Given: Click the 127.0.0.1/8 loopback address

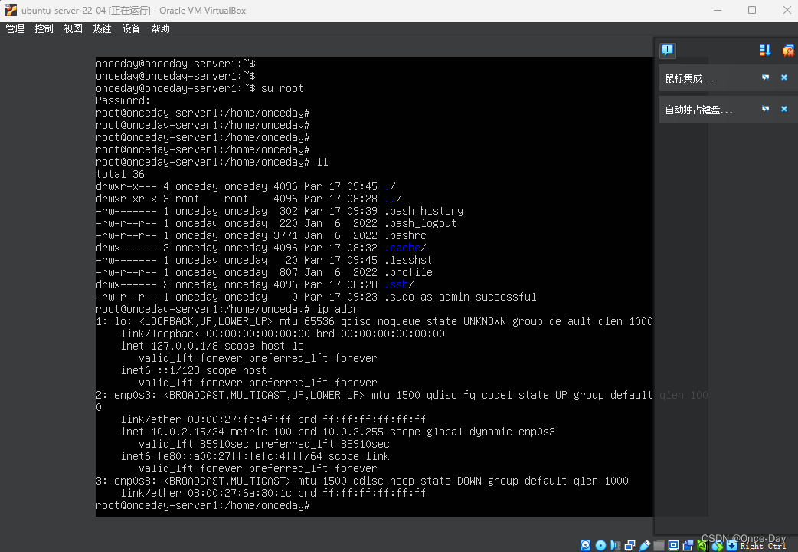Looking at the screenshot, I should coord(185,346).
